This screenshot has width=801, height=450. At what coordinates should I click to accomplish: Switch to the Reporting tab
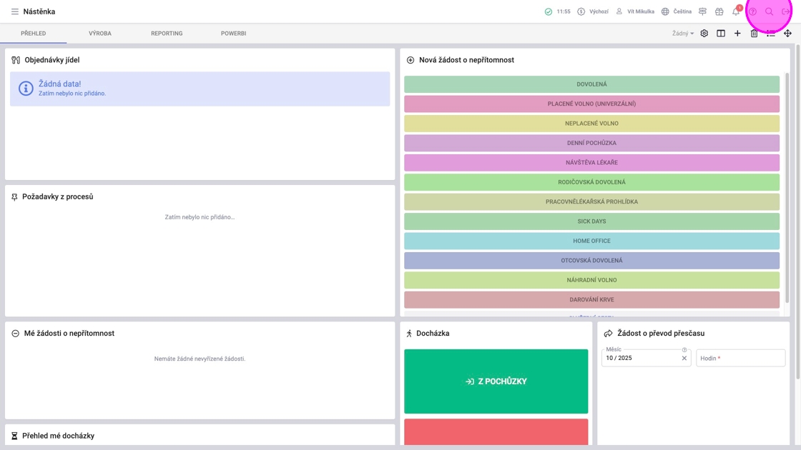point(167,33)
